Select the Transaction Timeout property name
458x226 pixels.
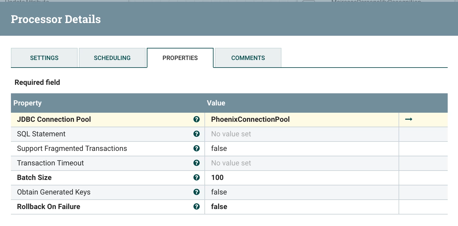[x=50, y=163]
